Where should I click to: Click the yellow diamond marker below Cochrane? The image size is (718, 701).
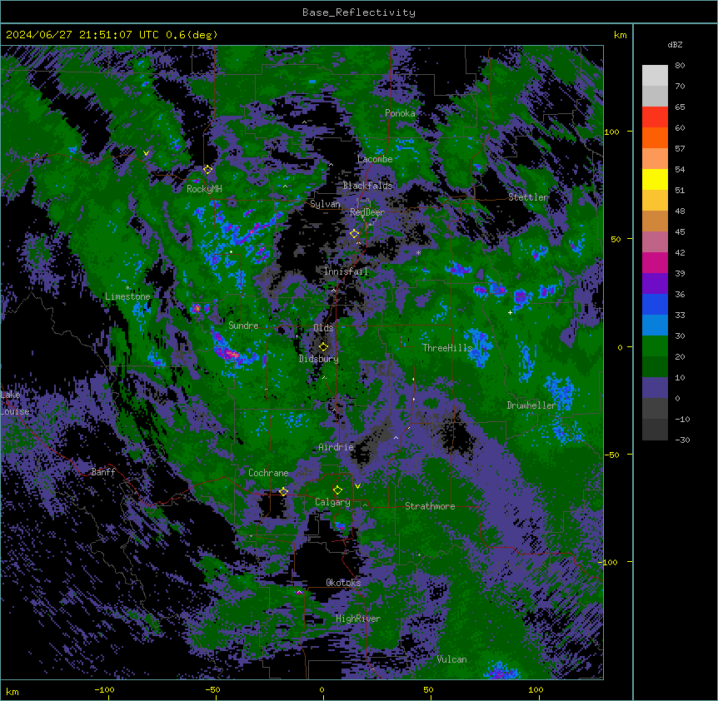point(283,491)
